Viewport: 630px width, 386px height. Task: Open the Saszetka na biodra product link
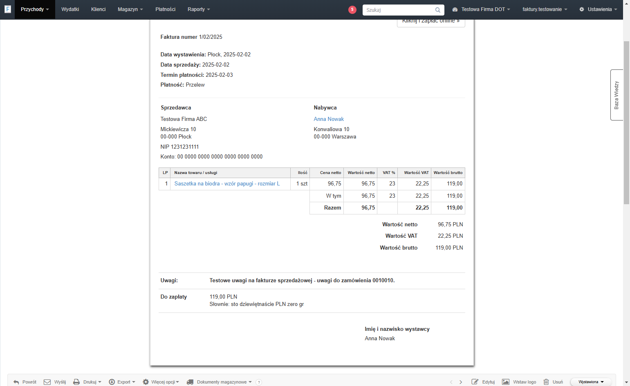[227, 184]
